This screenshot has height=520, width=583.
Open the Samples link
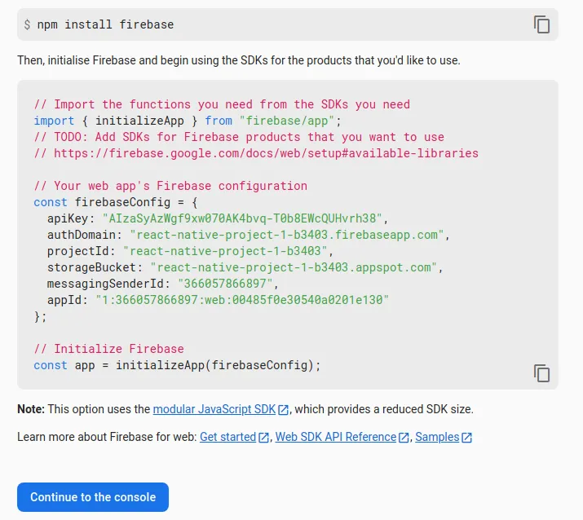[x=437, y=437]
